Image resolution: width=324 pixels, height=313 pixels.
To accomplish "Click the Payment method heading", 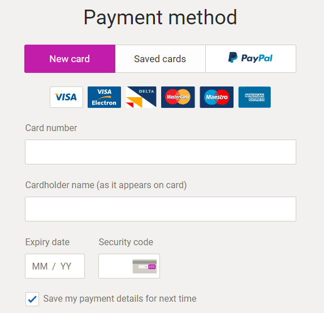I will pyautogui.click(x=160, y=18).
